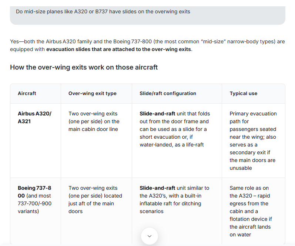
Task: Click the "Boeing 737-800" row label
Action: (x=34, y=192)
